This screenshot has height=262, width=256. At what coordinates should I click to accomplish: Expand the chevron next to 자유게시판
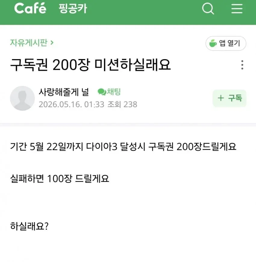point(52,42)
